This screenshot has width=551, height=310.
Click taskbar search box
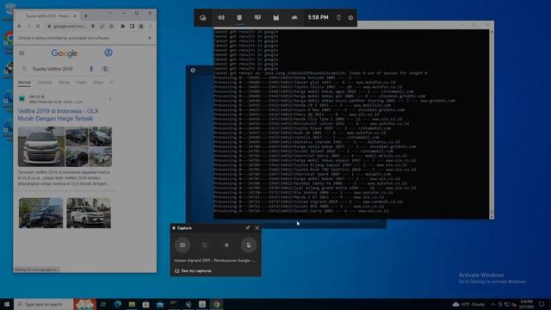pos(44,304)
